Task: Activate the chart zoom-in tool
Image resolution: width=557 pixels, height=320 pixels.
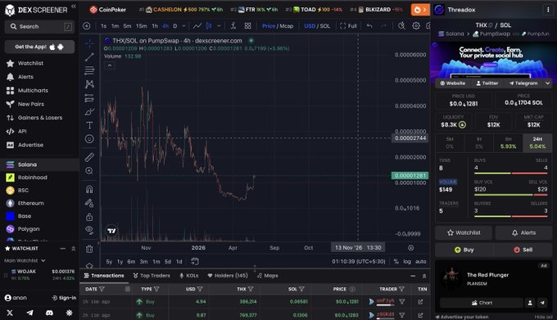Action: [89, 171]
